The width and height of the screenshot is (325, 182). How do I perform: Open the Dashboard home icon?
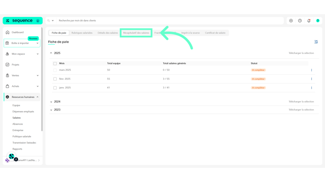(8, 32)
